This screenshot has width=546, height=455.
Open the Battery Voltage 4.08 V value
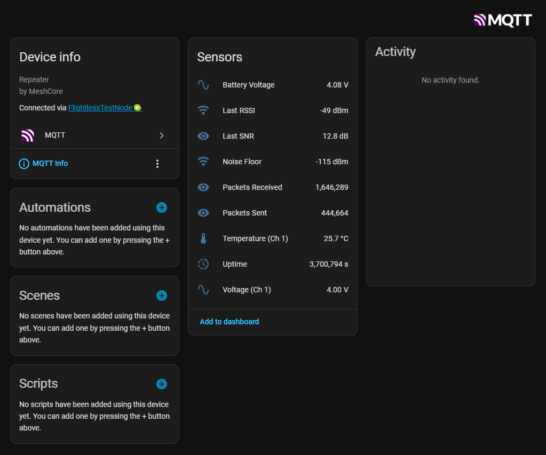pos(337,85)
